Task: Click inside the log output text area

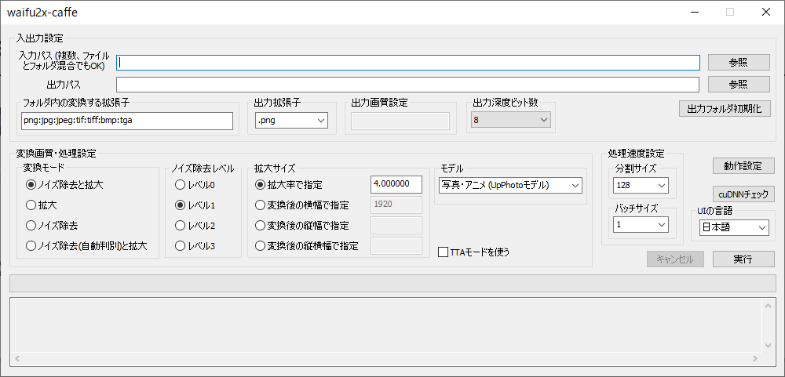Action: 386,325
